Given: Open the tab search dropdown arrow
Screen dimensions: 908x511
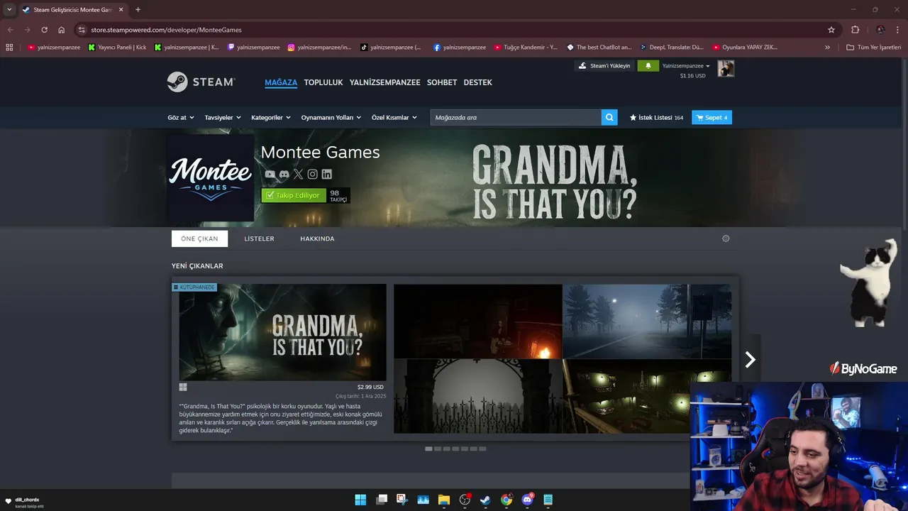Looking at the screenshot, I should point(9,9).
